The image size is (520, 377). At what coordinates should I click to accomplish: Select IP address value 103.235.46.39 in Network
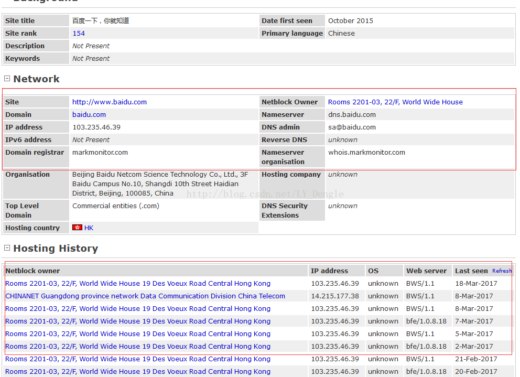click(x=96, y=127)
